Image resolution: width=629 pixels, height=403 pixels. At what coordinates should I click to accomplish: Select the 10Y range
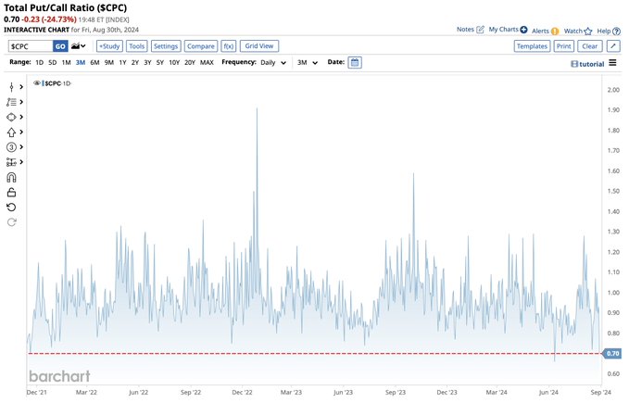(174, 63)
